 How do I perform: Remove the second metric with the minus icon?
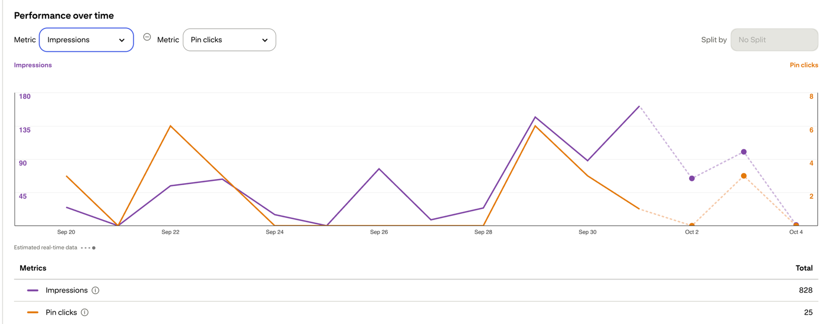tap(147, 37)
